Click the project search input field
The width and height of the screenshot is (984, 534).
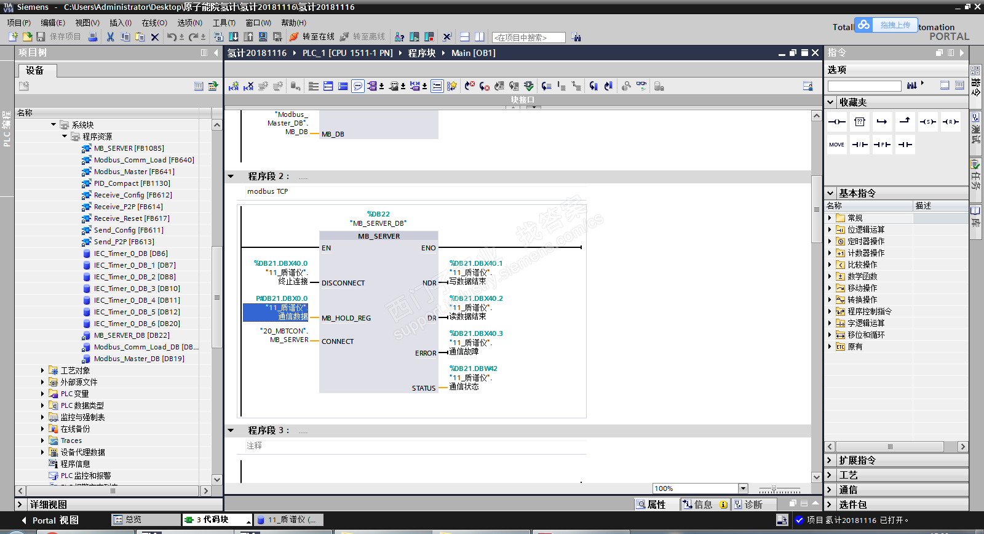pos(528,38)
